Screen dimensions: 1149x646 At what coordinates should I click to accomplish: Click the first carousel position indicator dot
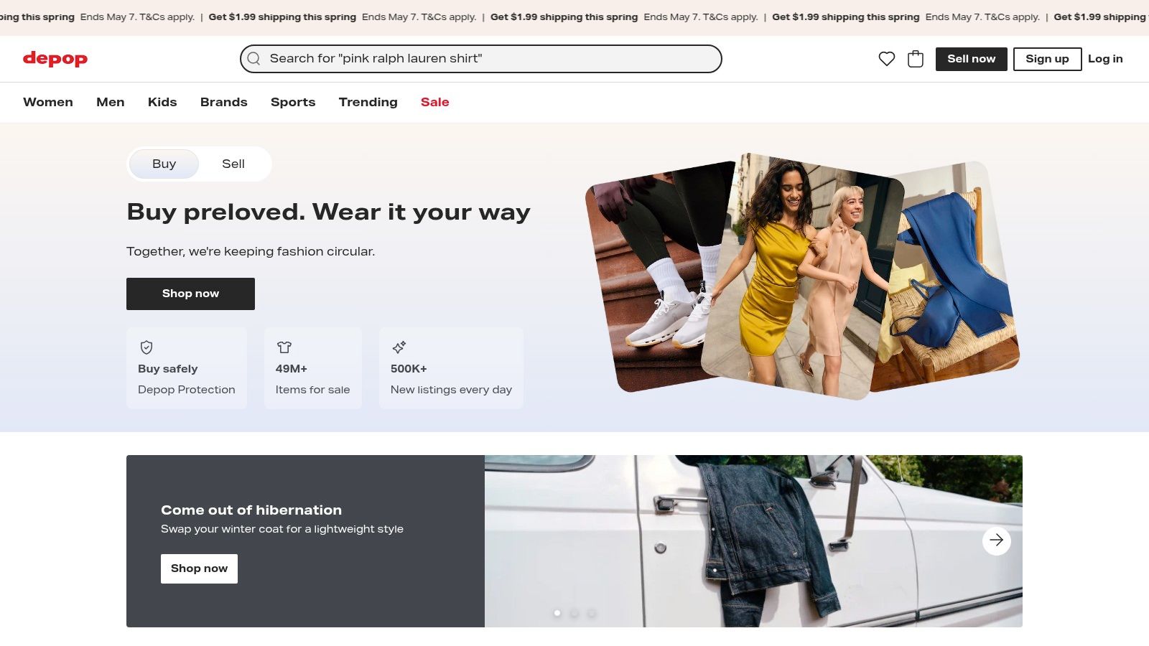coord(558,614)
